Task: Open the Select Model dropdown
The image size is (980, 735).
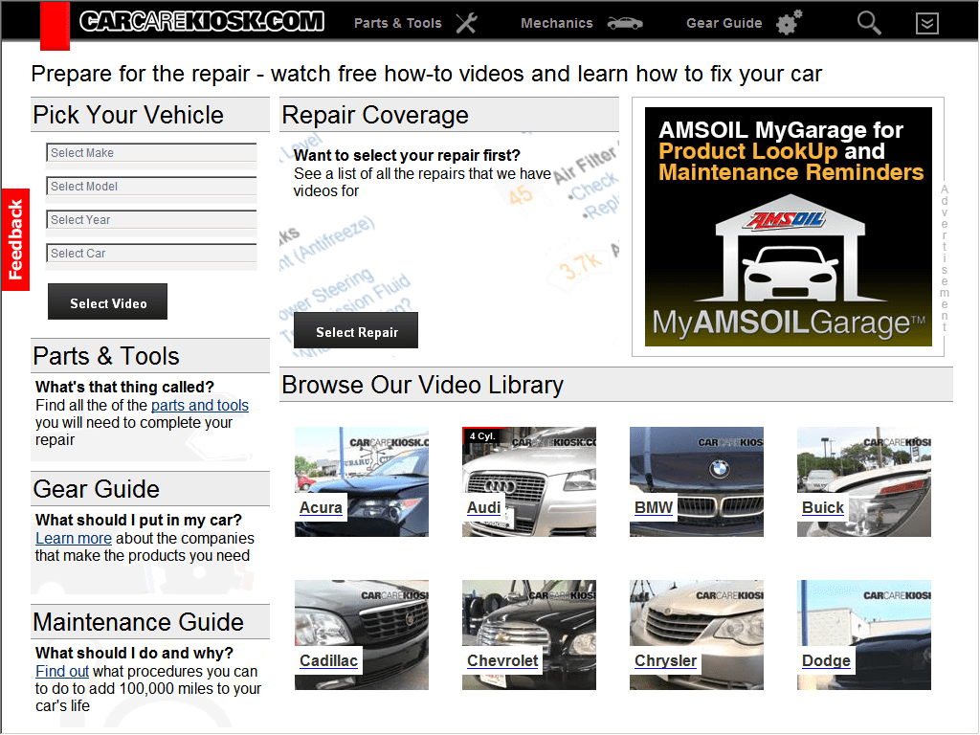Action: tap(151, 187)
